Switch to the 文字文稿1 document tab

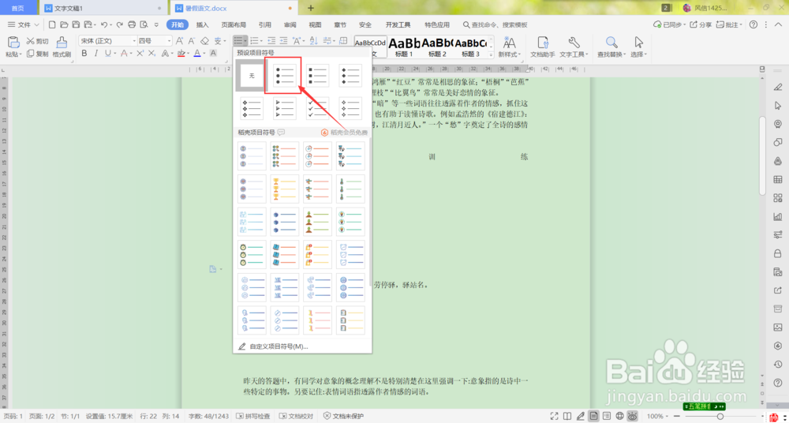tap(103, 8)
